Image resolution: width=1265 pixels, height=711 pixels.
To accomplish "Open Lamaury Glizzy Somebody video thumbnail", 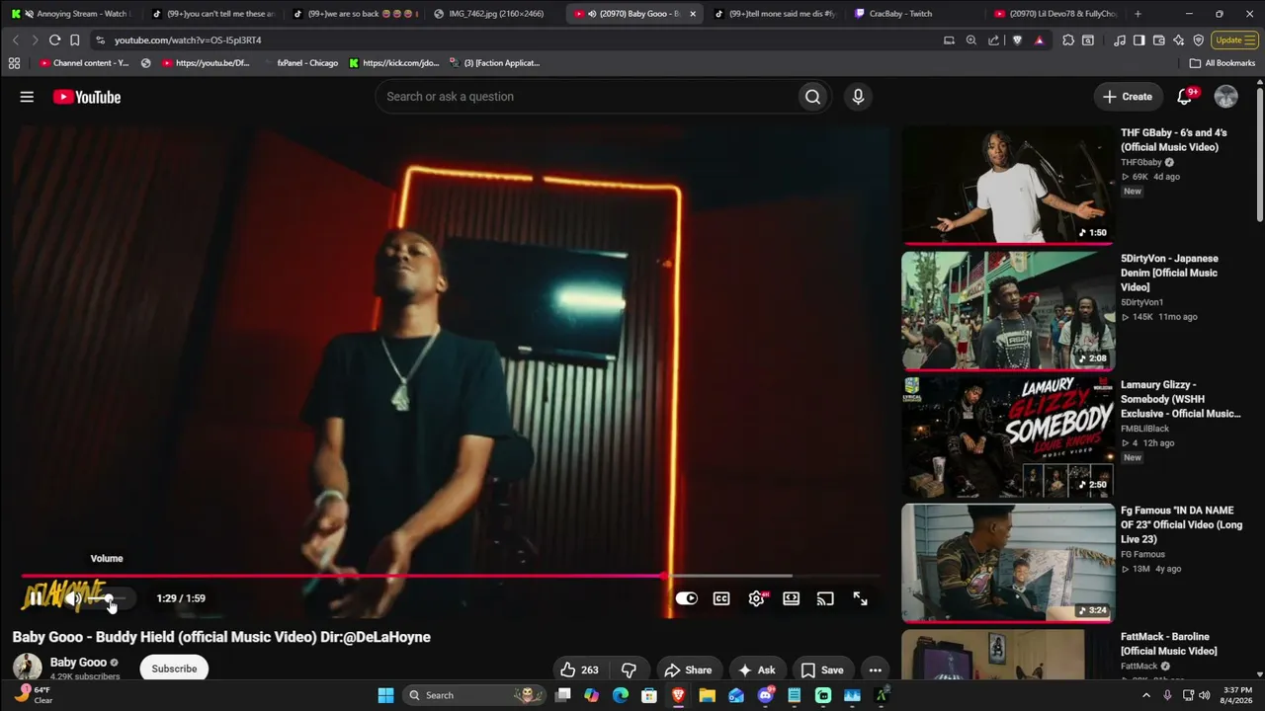I will [1007, 436].
